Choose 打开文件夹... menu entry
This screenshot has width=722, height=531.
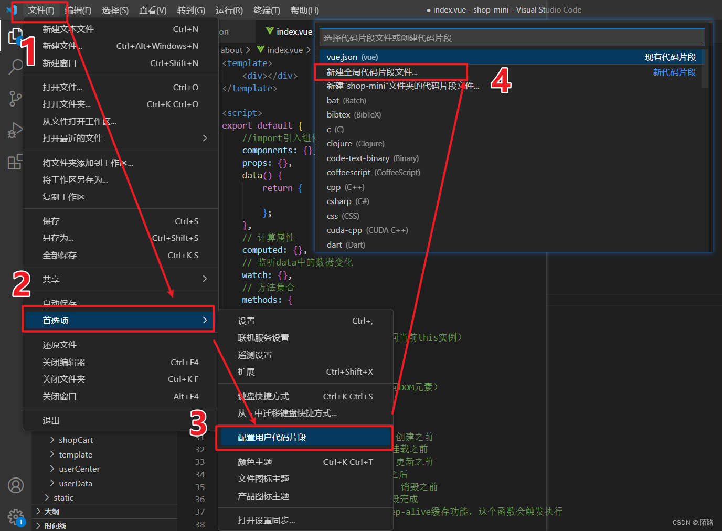(121, 104)
